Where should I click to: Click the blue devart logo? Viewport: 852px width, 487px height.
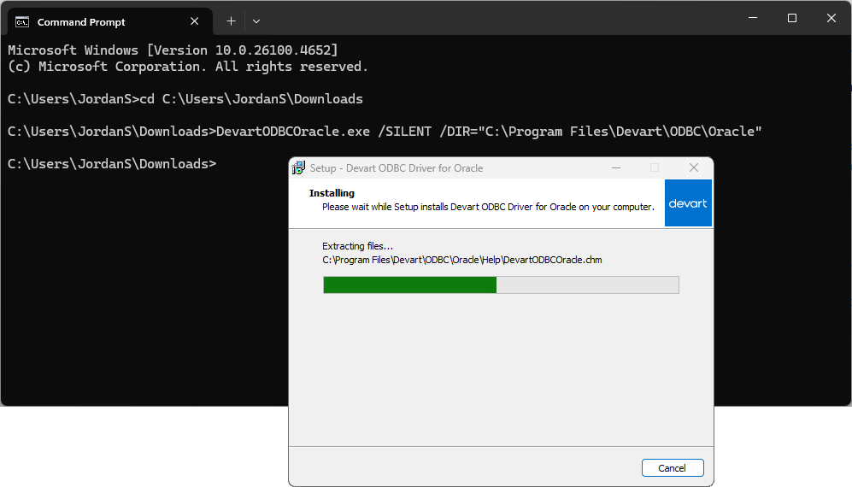pyautogui.click(x=688, y=203)
